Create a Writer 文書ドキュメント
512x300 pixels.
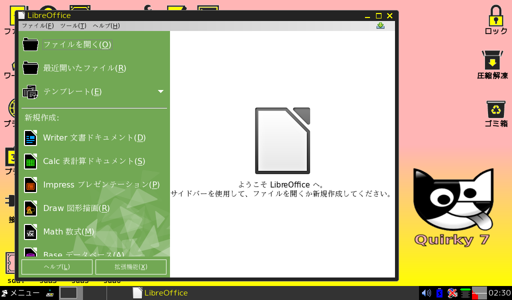(94, 138)
